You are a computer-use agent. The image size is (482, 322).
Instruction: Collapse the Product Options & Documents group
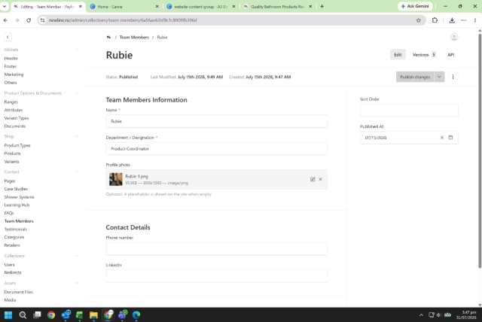pos(77,93)
